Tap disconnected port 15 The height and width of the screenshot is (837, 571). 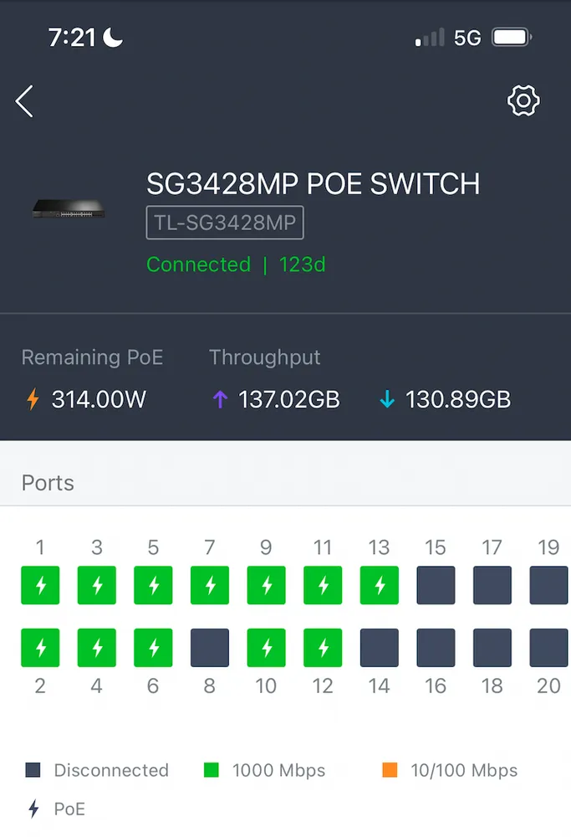[x=436, y=586]
